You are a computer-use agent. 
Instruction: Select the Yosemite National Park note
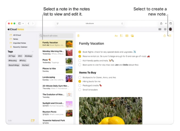pyautogui.click(x=56, y=121)
